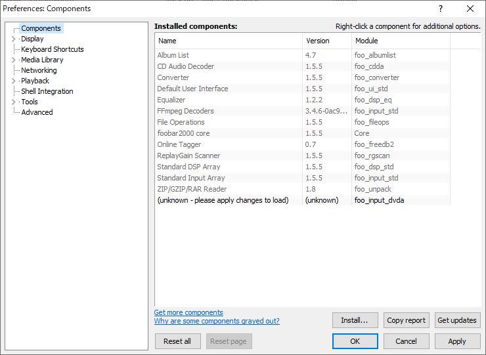
Task: Open the Networking preferences page
Action: coord(39,70)
